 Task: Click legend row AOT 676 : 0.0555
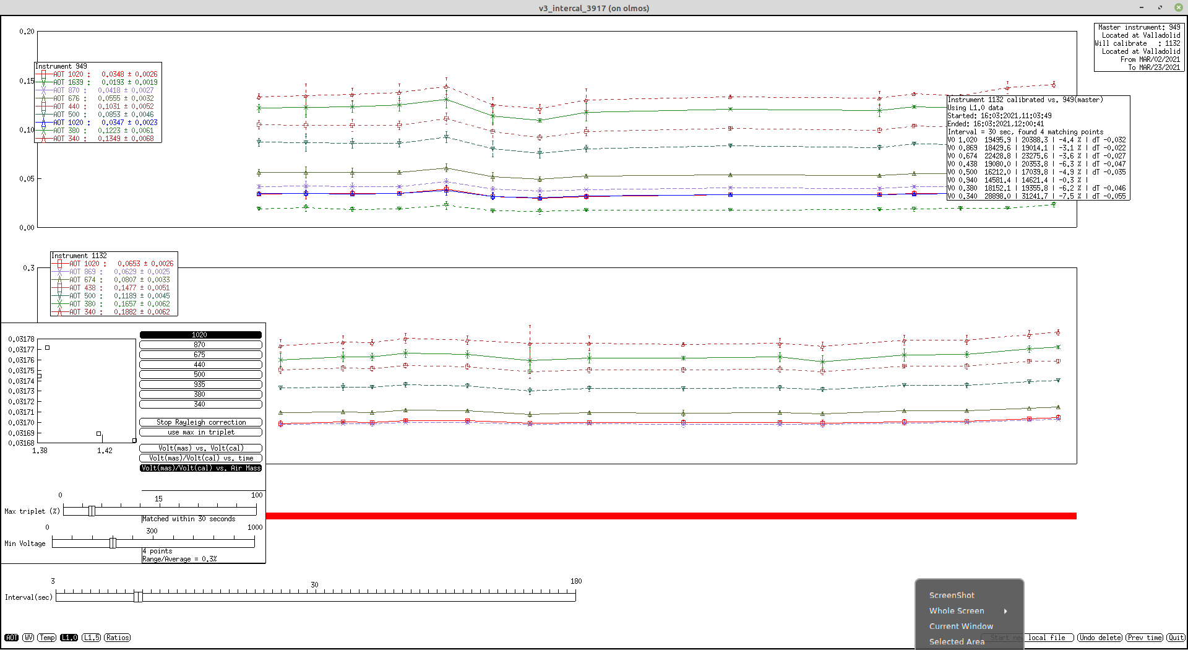[98, 98]
